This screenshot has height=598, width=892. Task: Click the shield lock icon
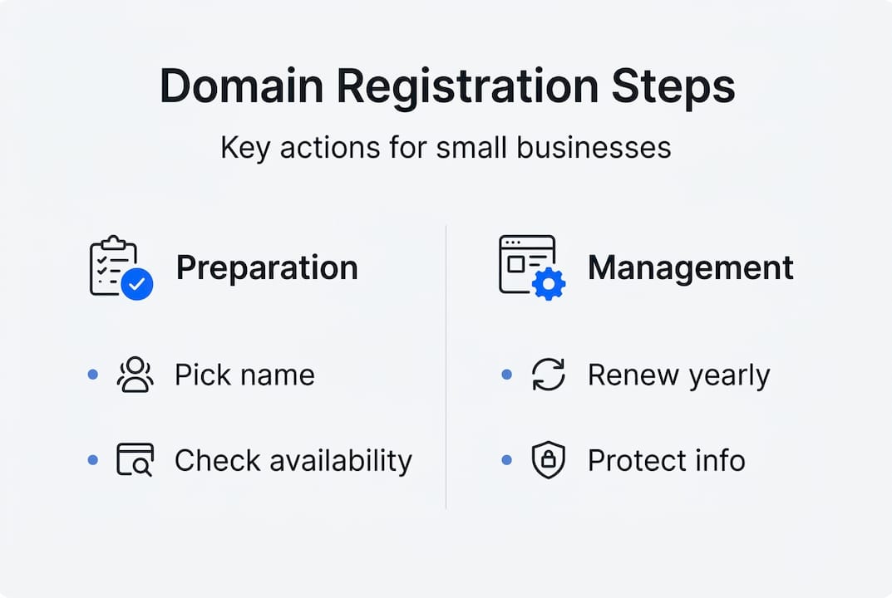(549, 460)
